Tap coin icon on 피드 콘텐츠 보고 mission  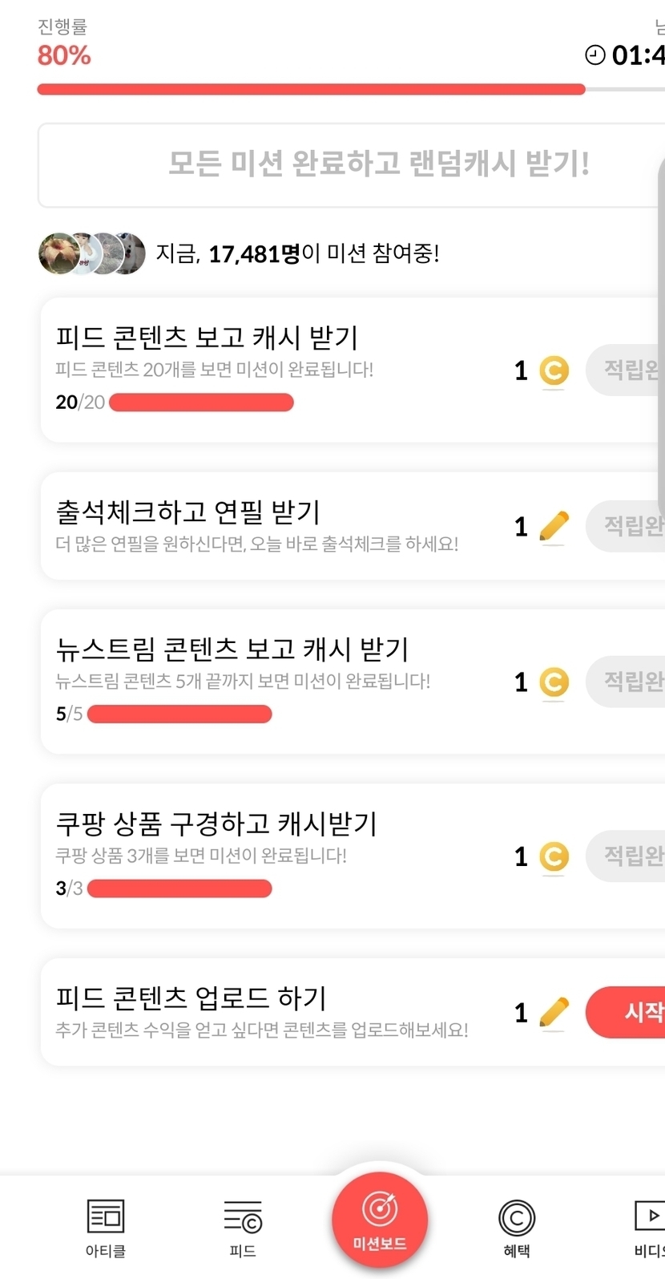554,370
